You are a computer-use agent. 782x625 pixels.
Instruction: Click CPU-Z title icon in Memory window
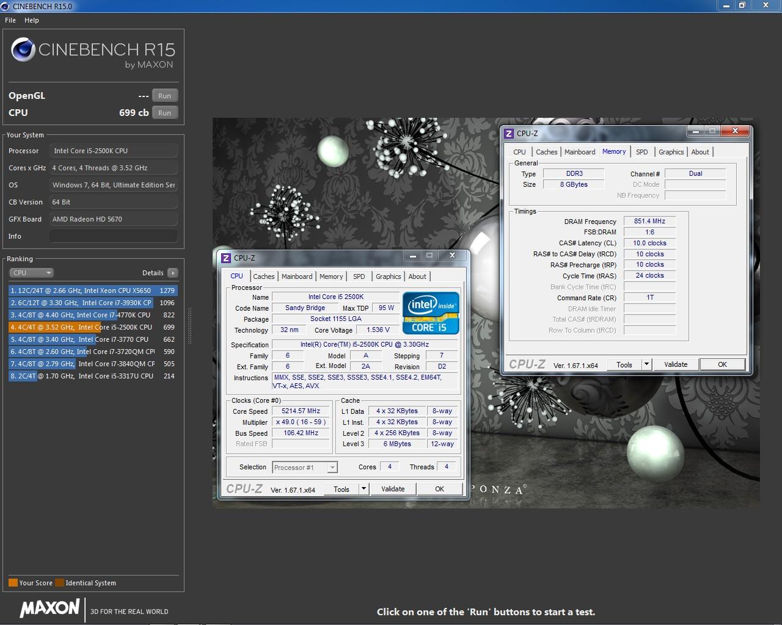tap(509, 134)
